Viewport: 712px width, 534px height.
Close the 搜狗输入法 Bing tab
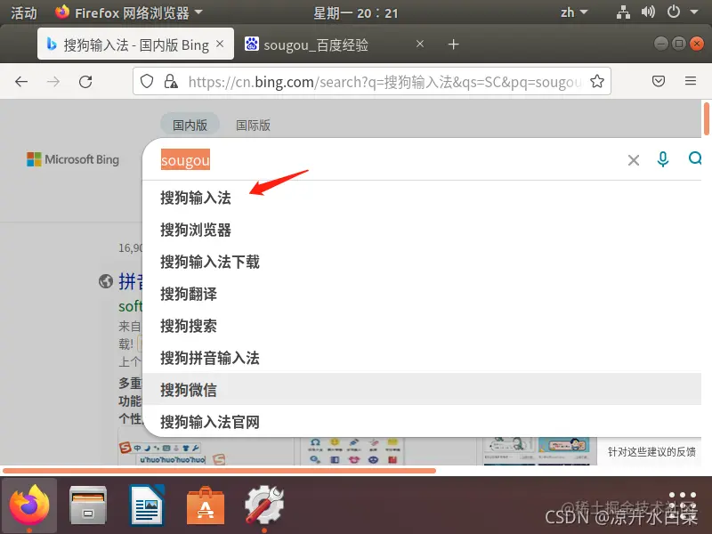pos(220,44)
